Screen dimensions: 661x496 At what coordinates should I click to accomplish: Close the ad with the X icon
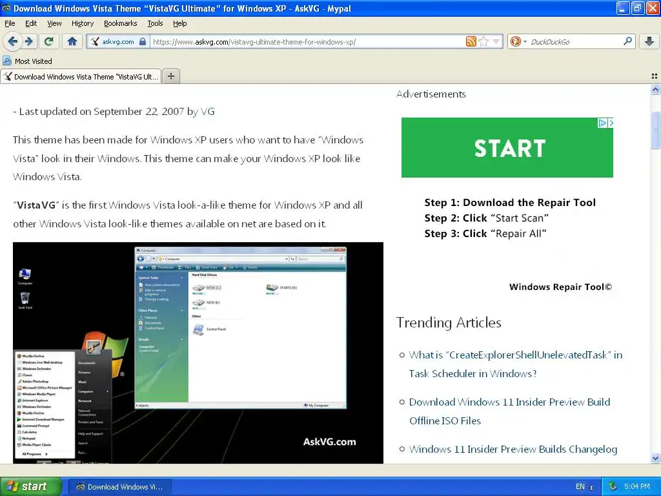611,123
